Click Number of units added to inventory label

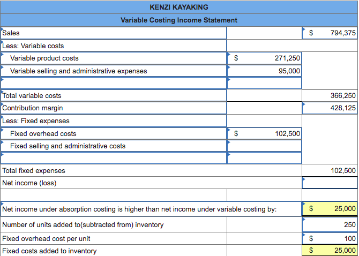[x=83, y=224]
